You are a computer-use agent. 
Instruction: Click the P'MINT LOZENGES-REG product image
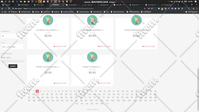48,57
